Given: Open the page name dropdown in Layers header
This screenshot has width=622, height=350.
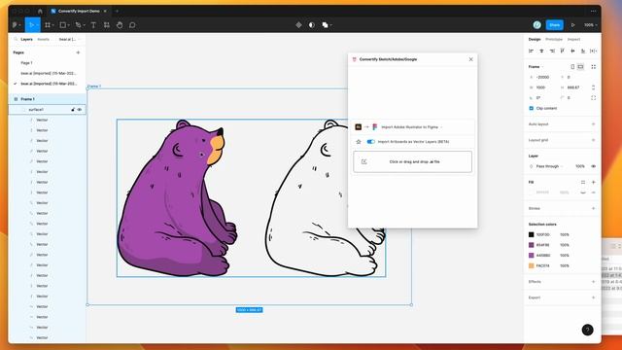Looking at the screenshot, I should (69, 39).
